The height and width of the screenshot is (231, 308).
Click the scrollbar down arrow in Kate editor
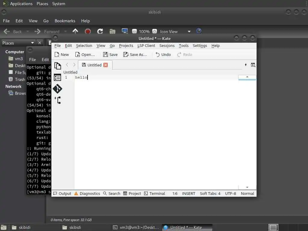[x=247, y=187]
